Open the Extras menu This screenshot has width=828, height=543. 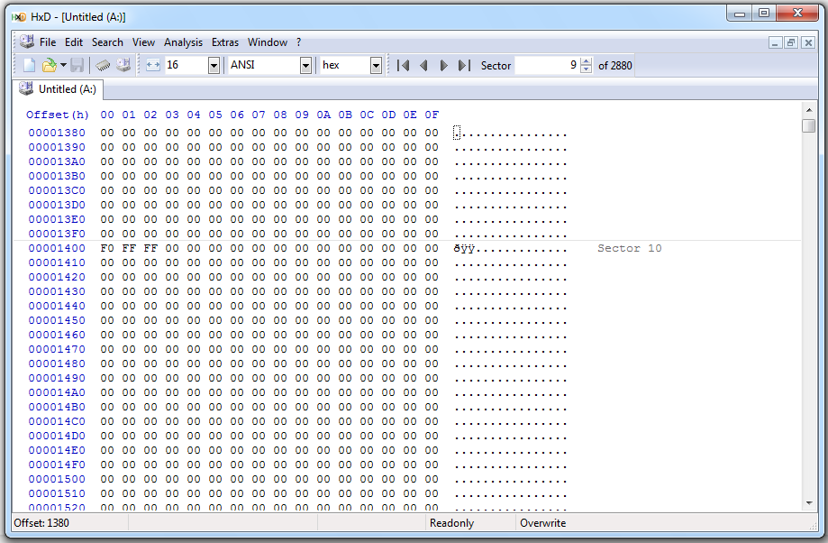(225, 42)
